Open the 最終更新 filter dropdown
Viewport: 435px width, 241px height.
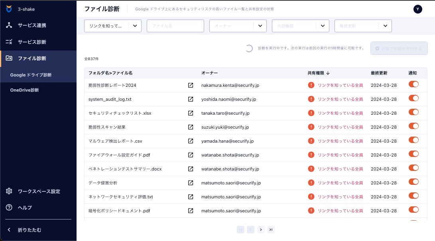click(385, 26)
